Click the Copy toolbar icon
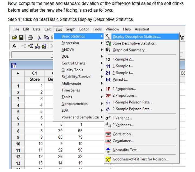 tap(46, 37)
